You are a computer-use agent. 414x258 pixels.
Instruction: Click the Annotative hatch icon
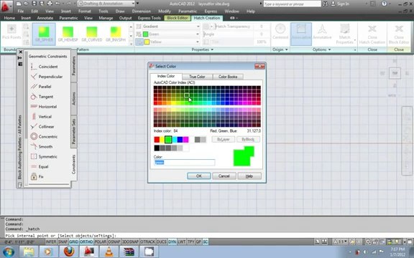(x=322, y=32)
